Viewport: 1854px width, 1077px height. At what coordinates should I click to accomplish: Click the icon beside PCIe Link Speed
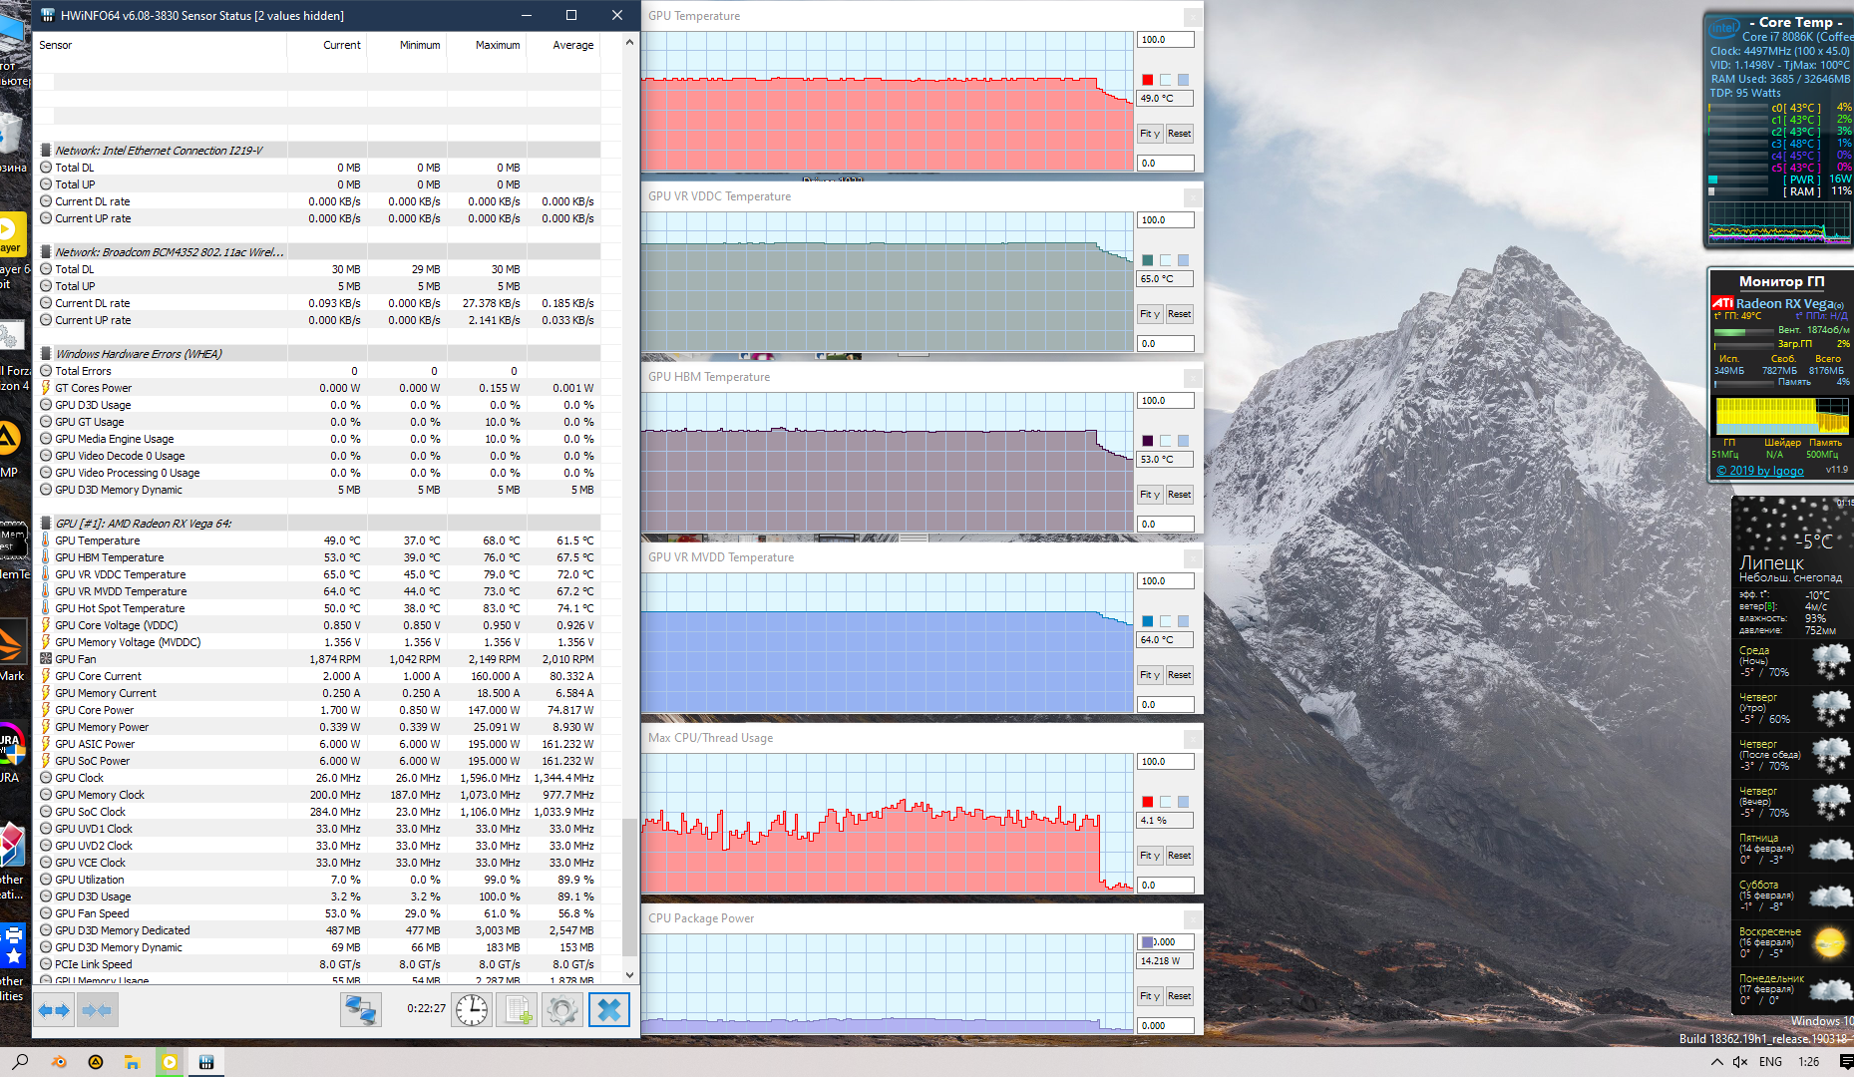[46, 964]
